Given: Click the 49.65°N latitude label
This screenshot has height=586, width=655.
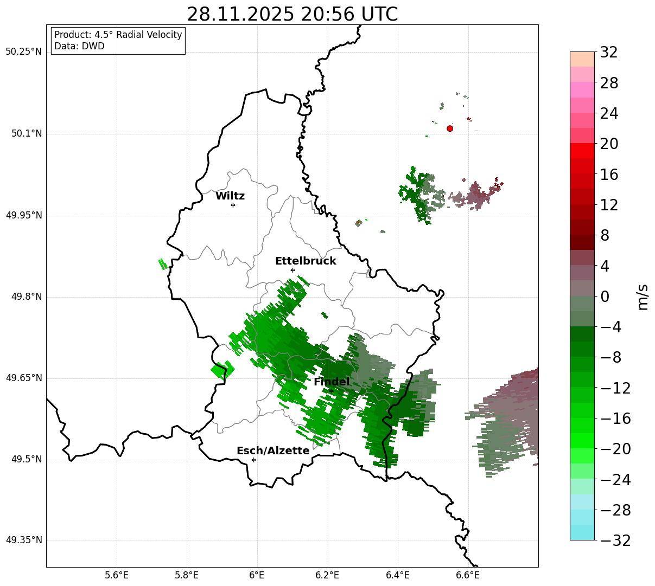Looking at the screenshot, I should coord(23,378).
